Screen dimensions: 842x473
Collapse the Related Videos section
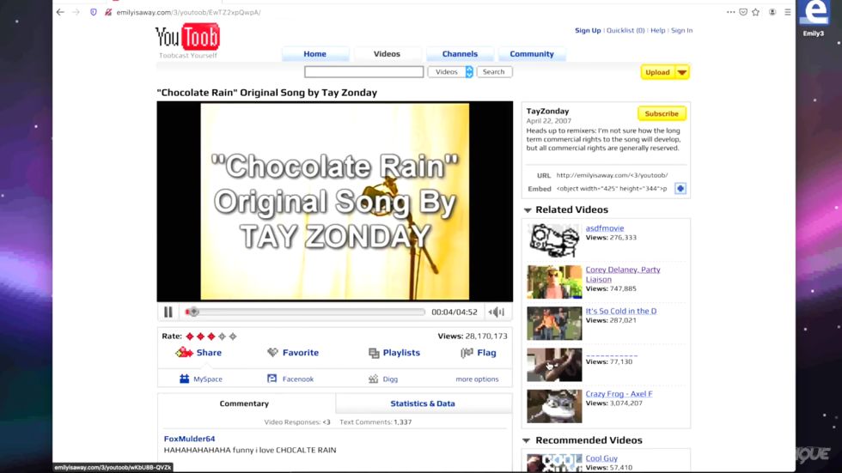pyautogui.click(x=528, y=210)
